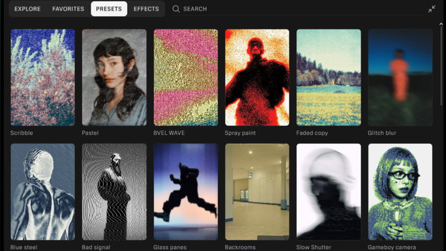This screenshot has height=251, width=446.
Task: Click the "Pastel" label text
Action: pyautogui.click(x=90, y=133)
